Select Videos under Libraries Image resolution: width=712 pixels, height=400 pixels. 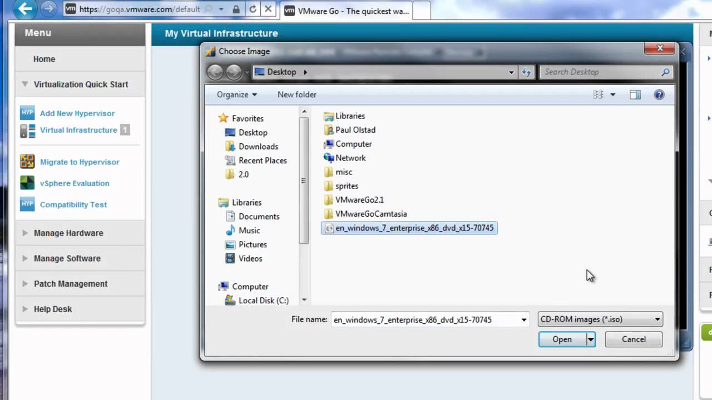(x=244, y=258)
